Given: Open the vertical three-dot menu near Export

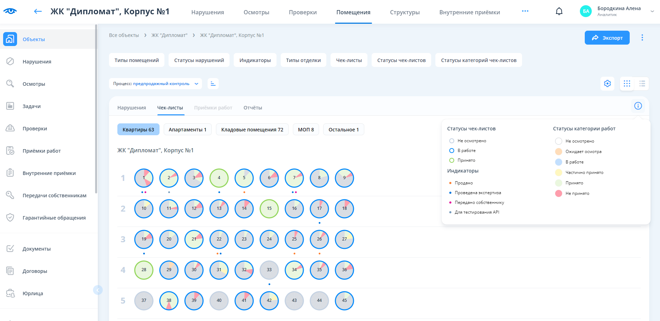Looking at the screenshot, I should click(x=642, y=38).
